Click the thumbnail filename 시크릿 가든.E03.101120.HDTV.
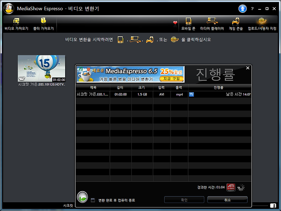The width and height of the screenshot is (281, 211). pyautogui.click(x=41, y=84)
